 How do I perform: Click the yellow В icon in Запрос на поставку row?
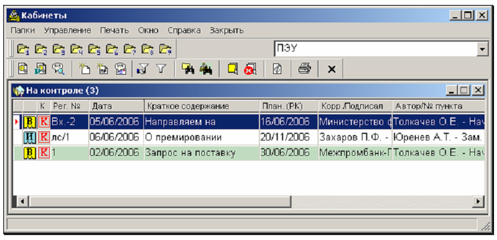pos(30,153)
